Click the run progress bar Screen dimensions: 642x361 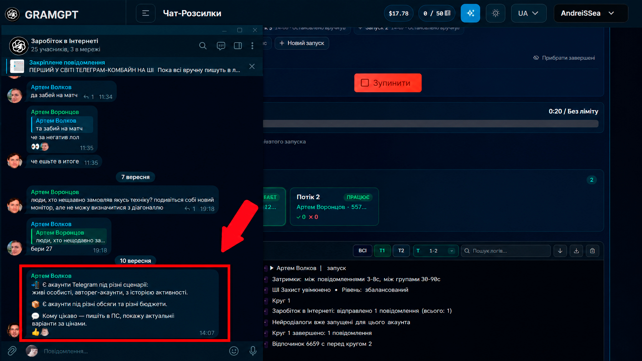pyautogui.click(x=431, y=124)
